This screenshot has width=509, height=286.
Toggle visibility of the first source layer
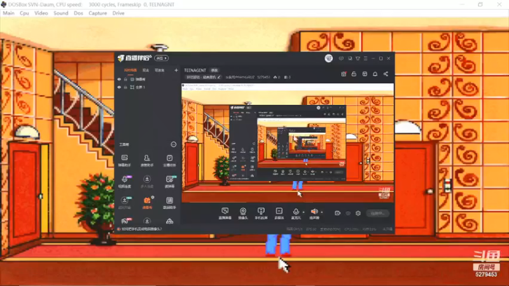(x=119, y=79)
